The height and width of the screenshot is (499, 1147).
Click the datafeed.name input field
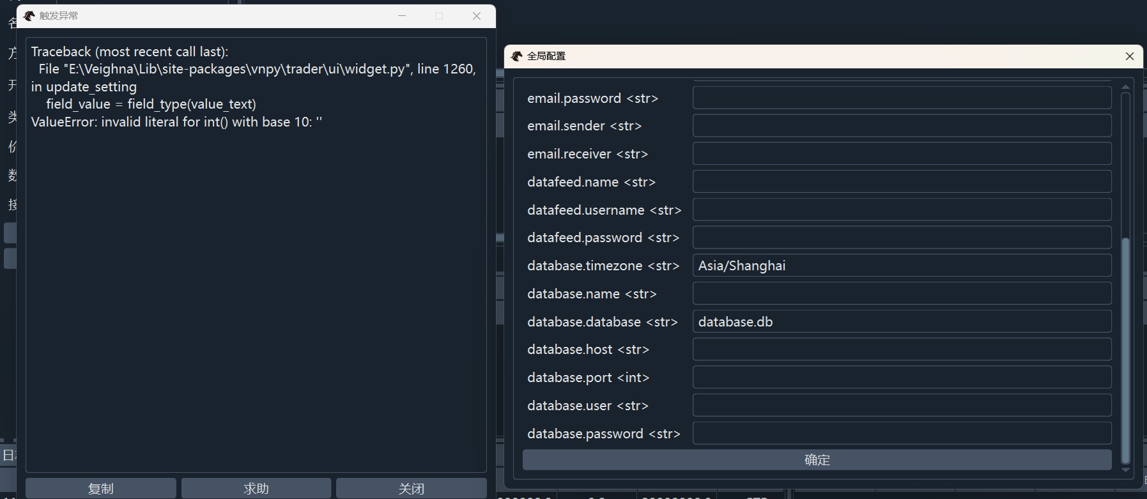902,181
